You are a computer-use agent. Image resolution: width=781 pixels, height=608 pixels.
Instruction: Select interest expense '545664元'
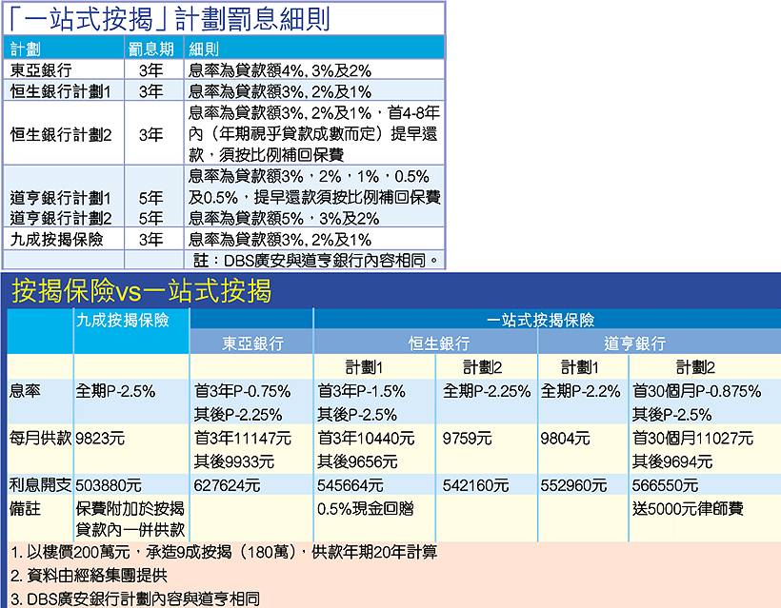350,485
